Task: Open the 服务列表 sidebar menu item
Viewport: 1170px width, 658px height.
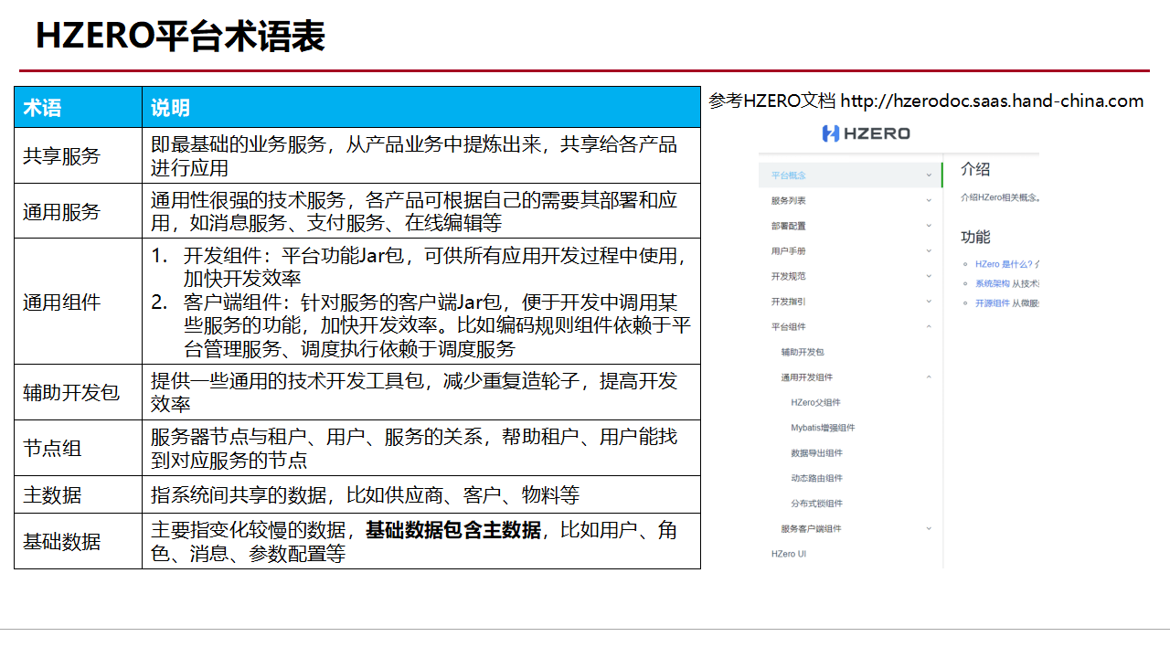Action: coord(788,200)
